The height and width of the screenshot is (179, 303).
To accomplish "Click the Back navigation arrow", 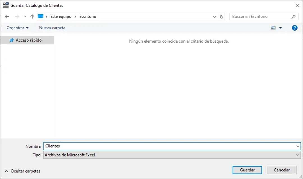I will tap(7, 16).
